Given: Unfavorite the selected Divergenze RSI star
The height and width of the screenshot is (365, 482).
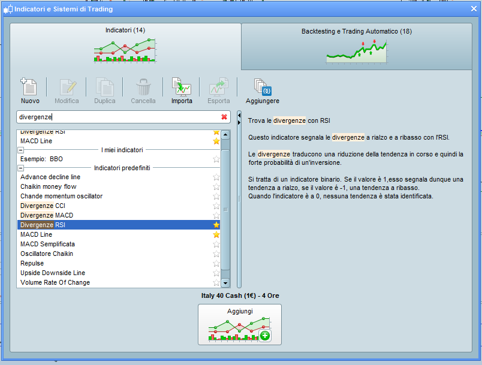Looking at the screenshot, I should click(x=216, y=225).
